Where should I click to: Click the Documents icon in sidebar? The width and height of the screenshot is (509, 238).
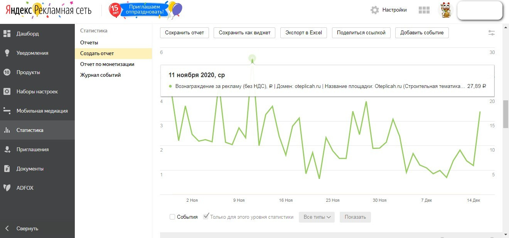tap(7, 169)
